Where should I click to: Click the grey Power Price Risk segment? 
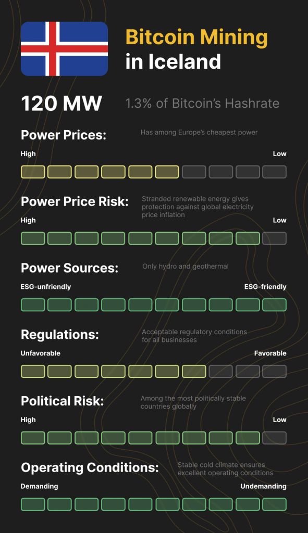pyautogui.click(x=274, y=238)
